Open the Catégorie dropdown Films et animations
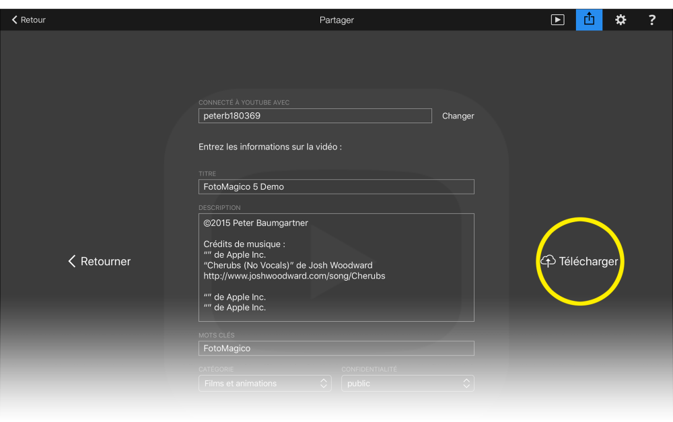673x422 pixels. click(x=264, y=384)
